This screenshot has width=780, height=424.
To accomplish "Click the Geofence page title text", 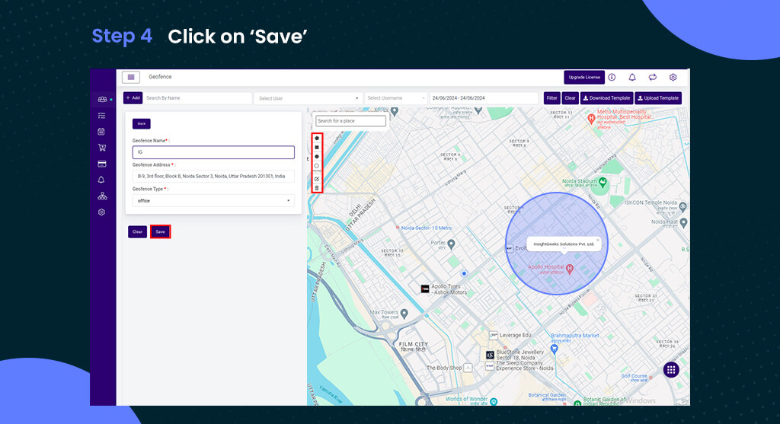I will pos(160,77).
